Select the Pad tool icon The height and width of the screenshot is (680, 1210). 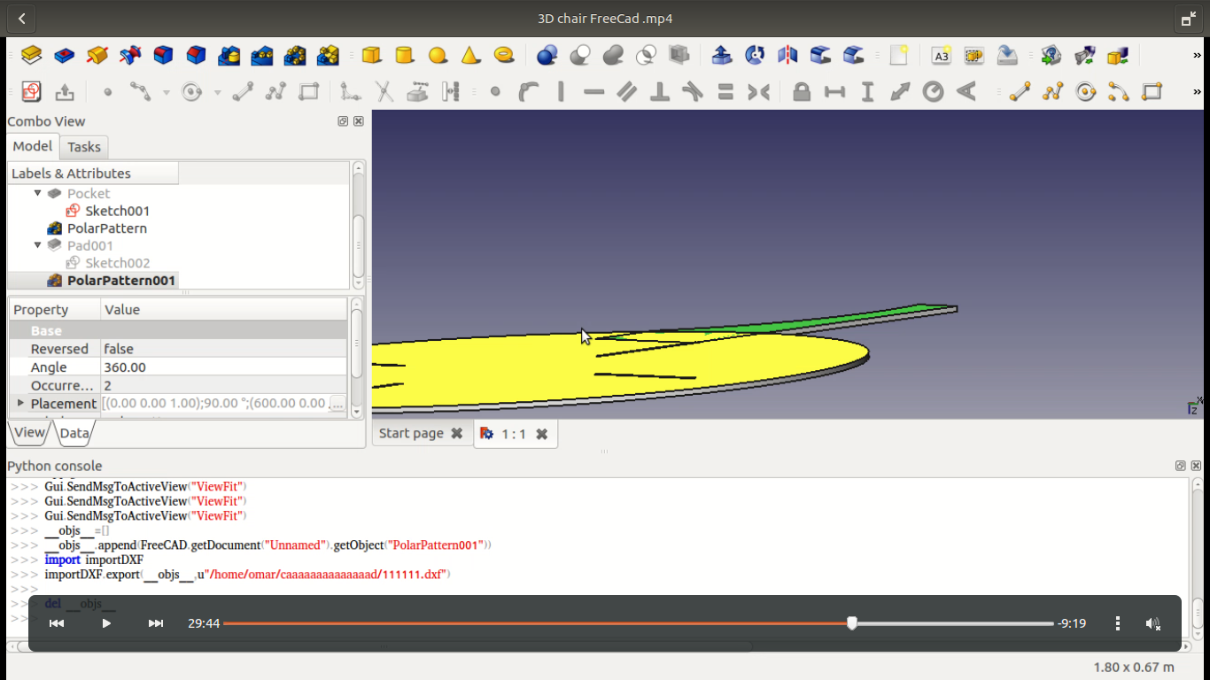pyautogui.click(x=31, y=56)
